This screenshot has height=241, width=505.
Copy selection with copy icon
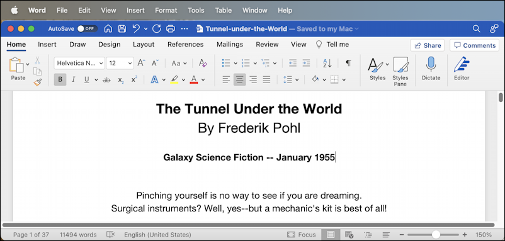pyautogui.click(x=37, y=72)
